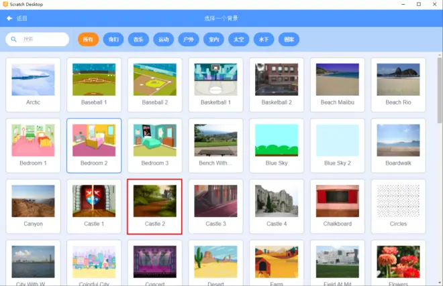443x286 pixels.
Task: Pick the Bedroom 1 backdrop
Action: pyautogui.click(x=33, y=145)
